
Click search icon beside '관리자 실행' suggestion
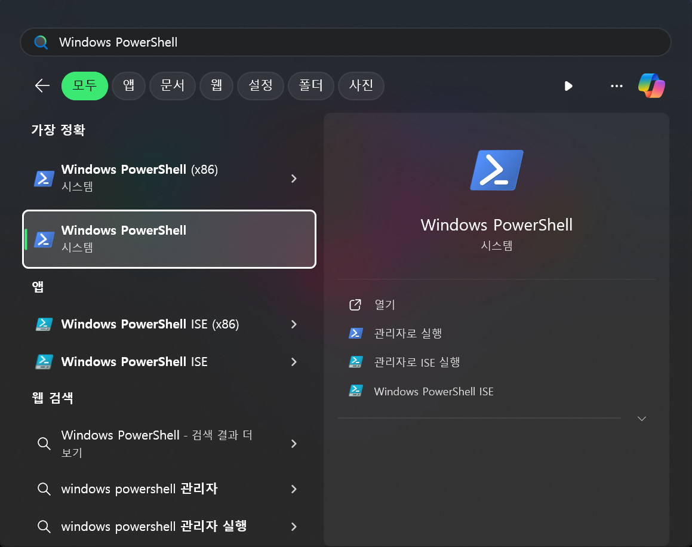[44, 527]
